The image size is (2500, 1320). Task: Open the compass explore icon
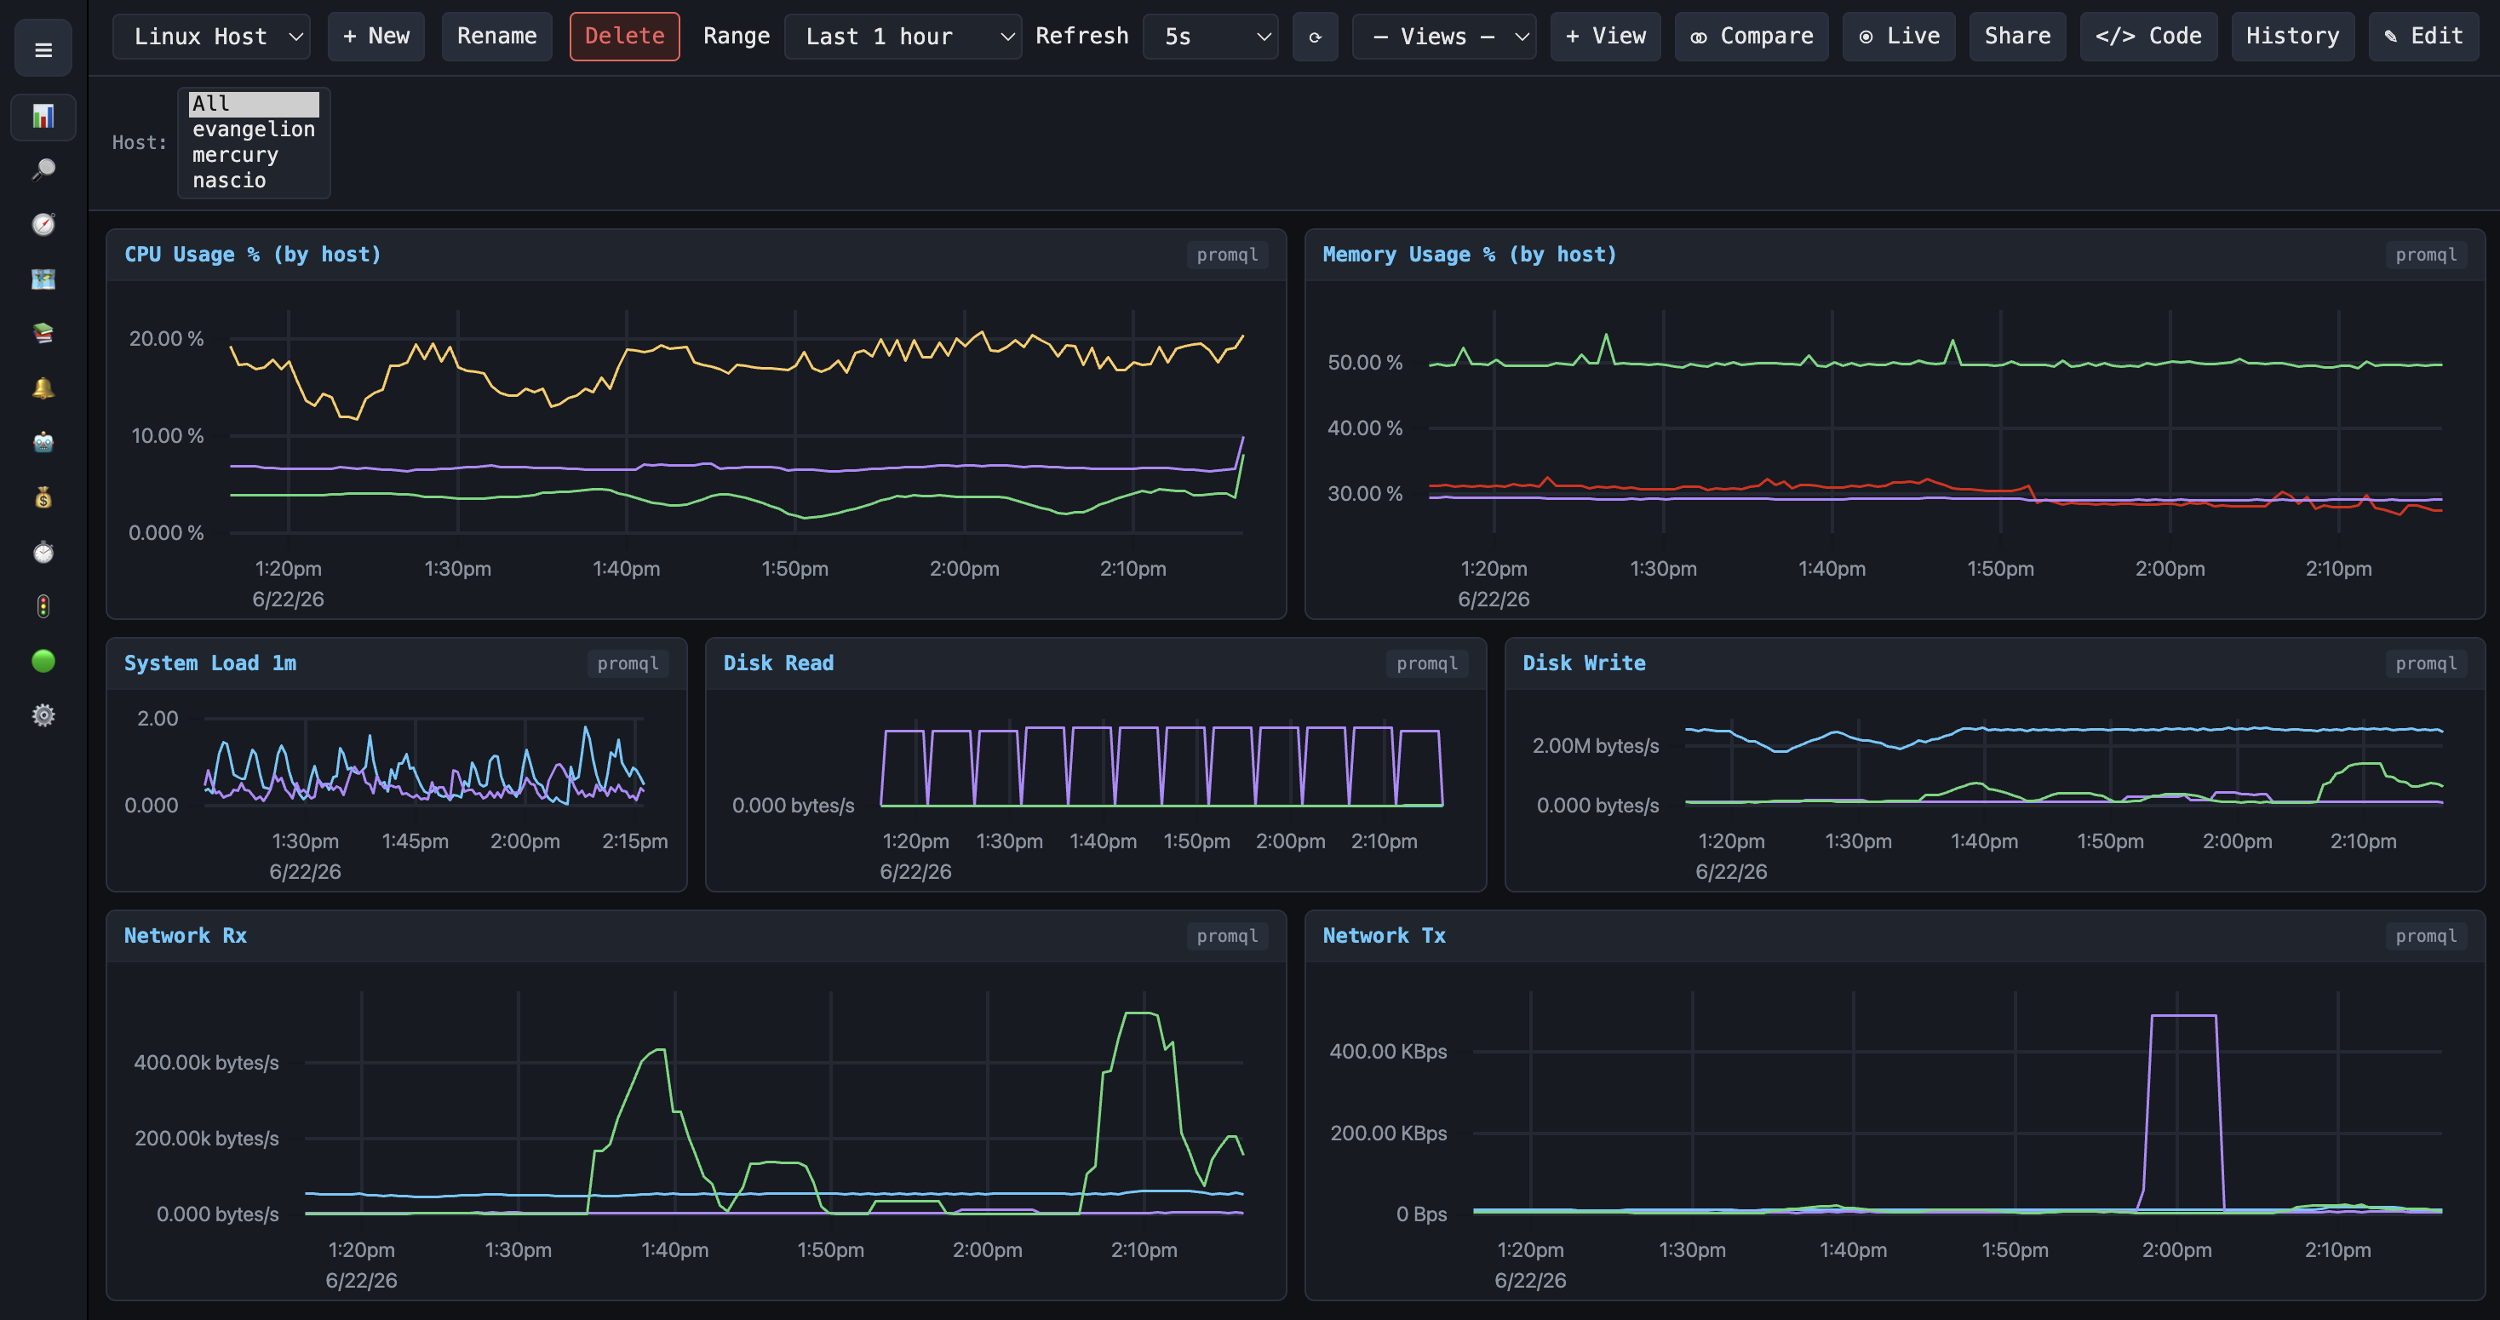tap(43, 224)
